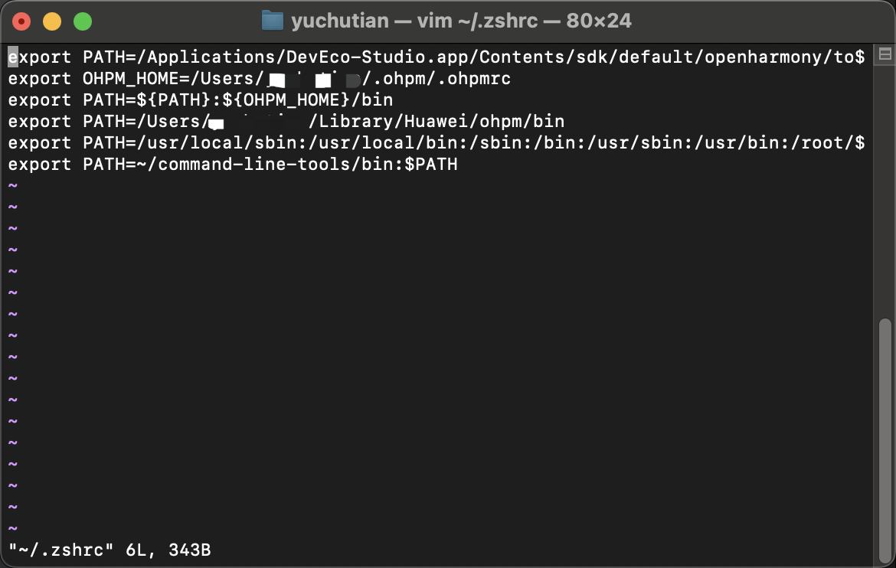896x568 pixels.
Task: Zoom the window with green button
Action: (83, 21)
